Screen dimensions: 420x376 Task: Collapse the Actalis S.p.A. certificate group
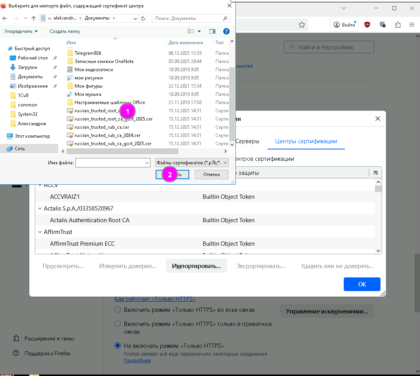pyautogui.click(x=40, y=209)
